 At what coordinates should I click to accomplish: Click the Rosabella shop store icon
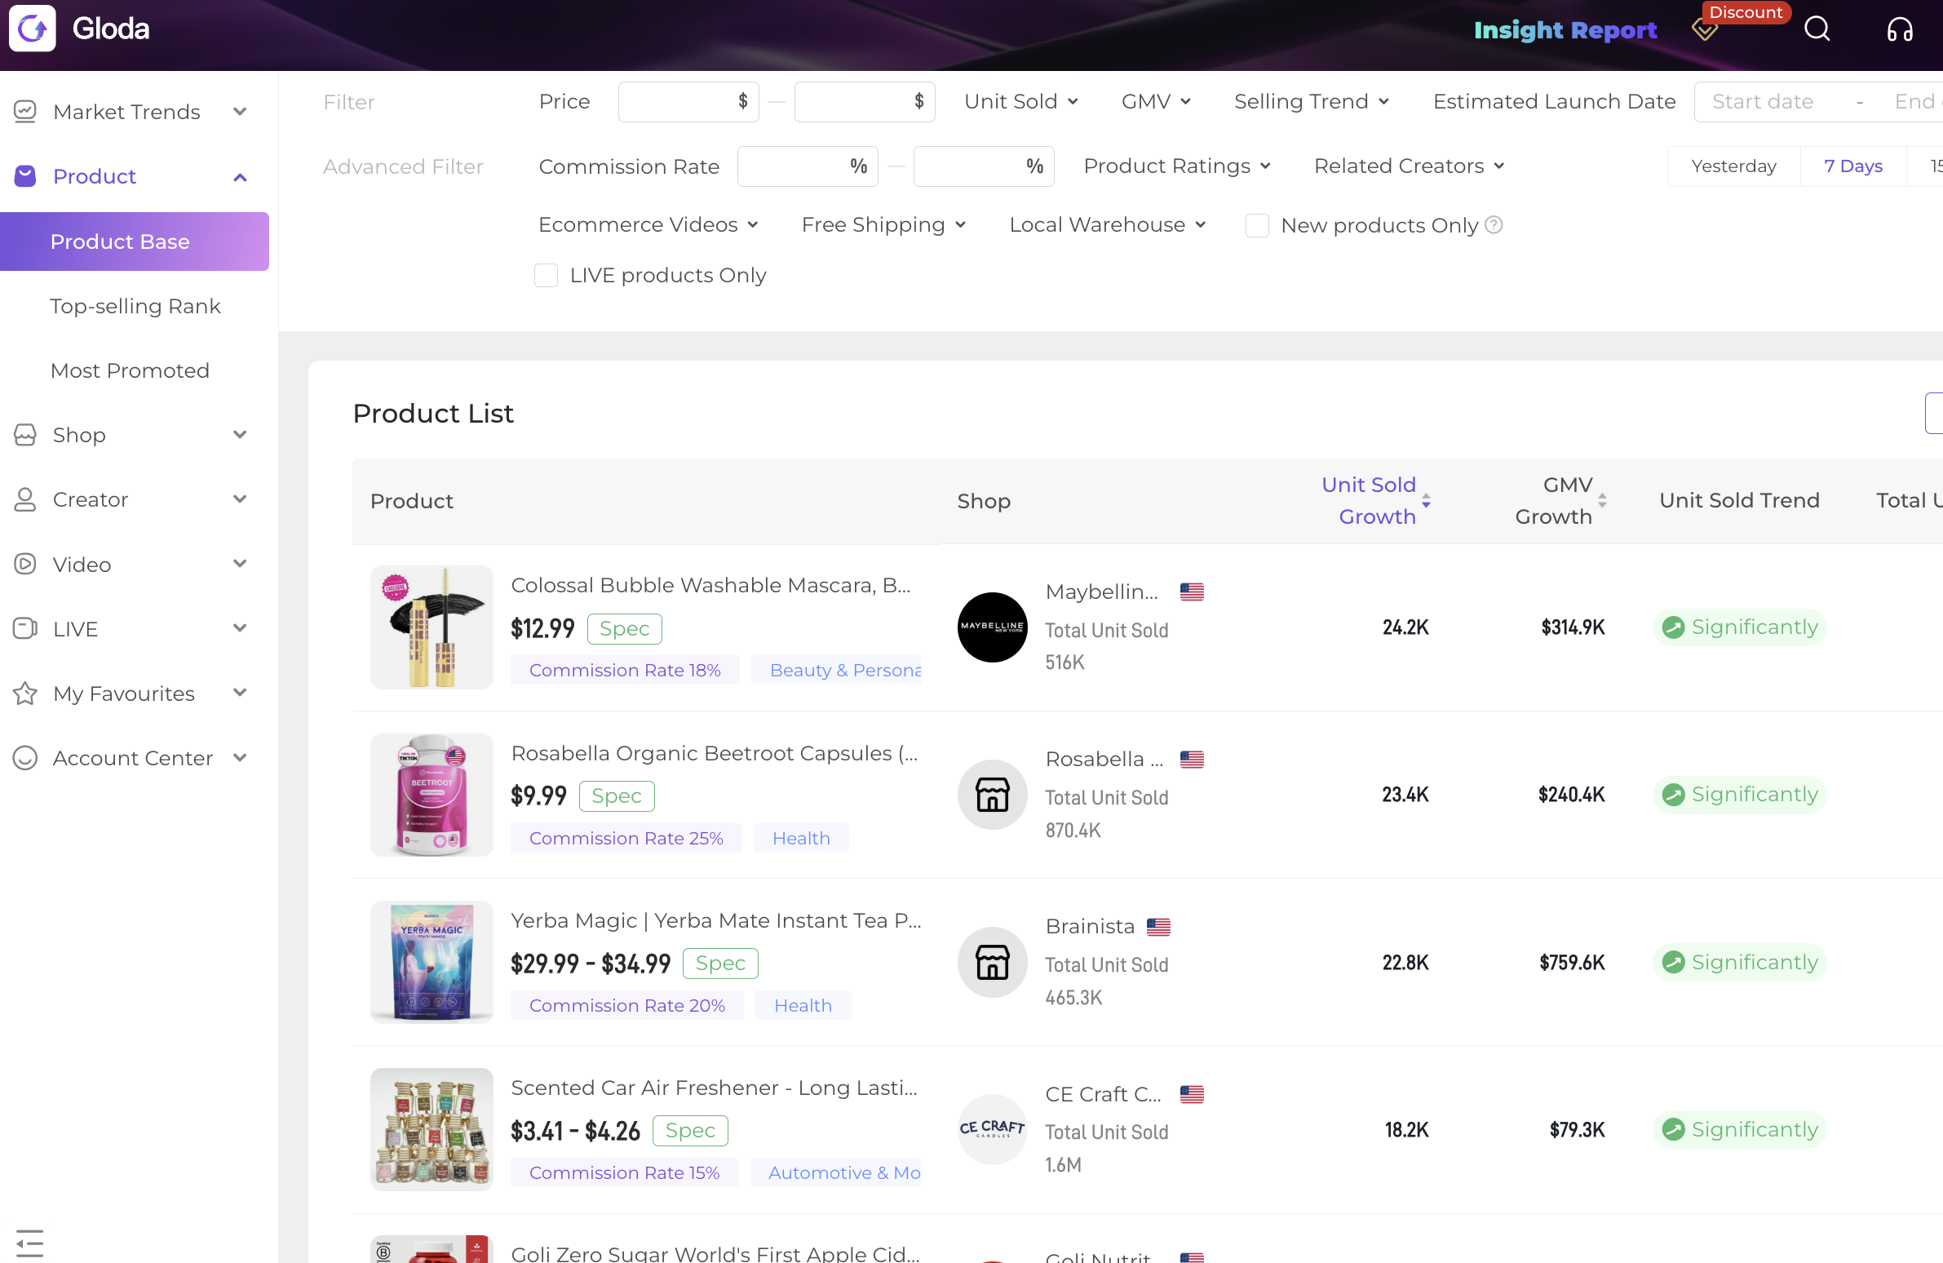tap(992, 795)
